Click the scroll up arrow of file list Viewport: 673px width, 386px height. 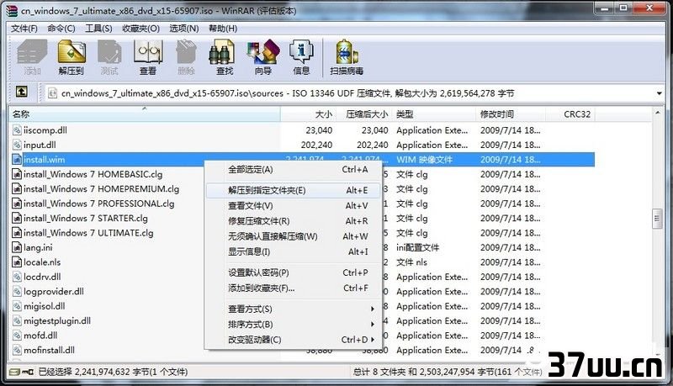point(657,113)
